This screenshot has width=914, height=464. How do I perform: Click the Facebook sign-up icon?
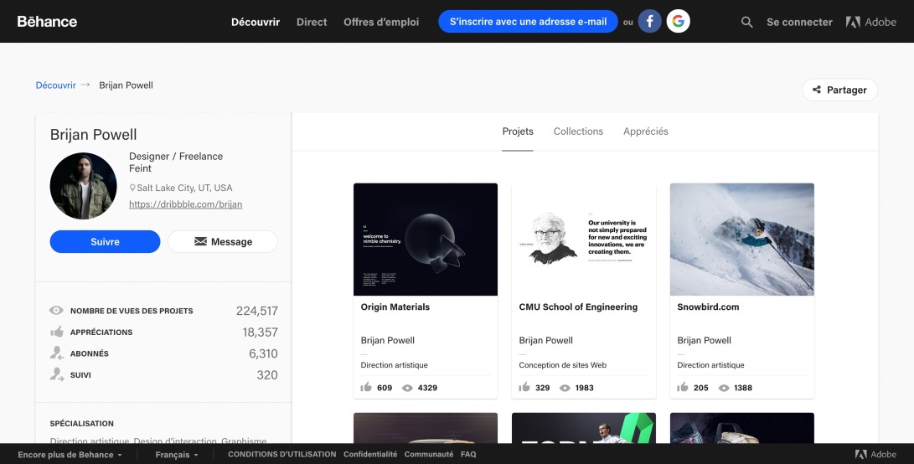pos(650,22)
